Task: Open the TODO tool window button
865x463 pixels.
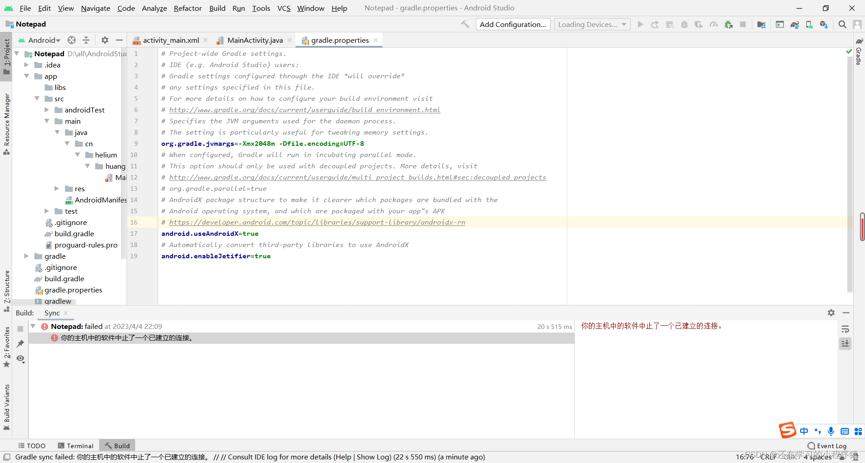Action: tap(32, 445)
